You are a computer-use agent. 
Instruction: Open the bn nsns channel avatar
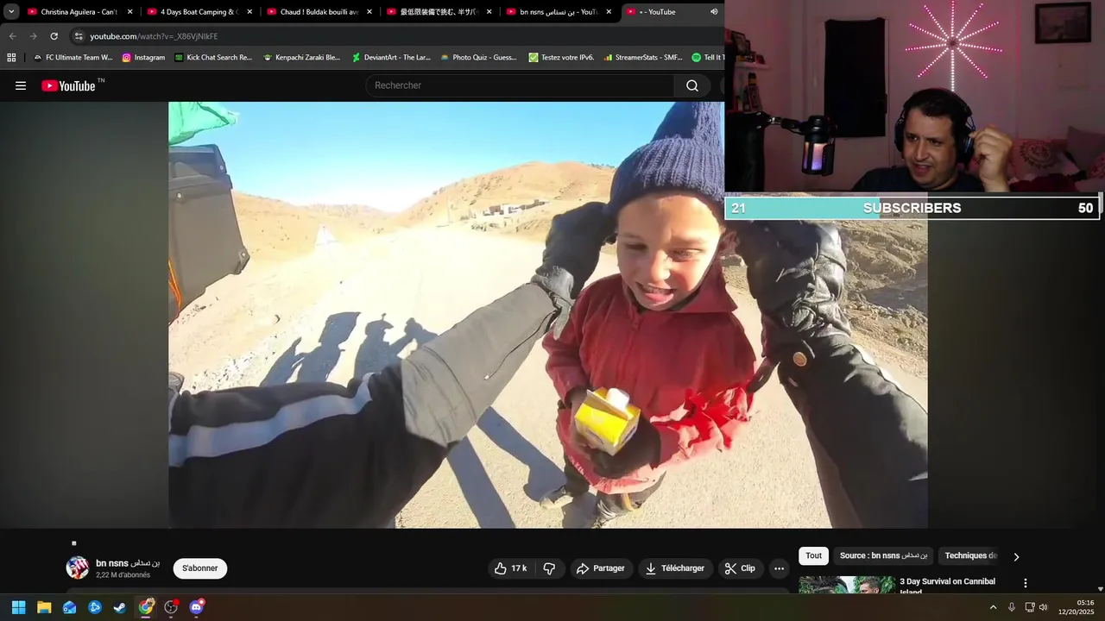coord(78,568)
